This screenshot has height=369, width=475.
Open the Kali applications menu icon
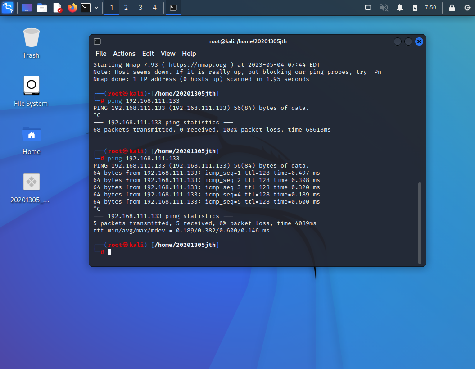8,8
